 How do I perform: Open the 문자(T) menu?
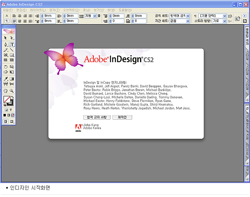click(54, 10)
